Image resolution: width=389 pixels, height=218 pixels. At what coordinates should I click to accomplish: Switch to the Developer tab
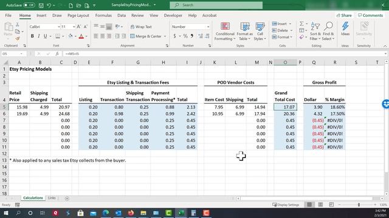(x=173, y=15)
